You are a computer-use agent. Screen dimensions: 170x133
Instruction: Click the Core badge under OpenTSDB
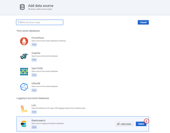tap(34, 75)
